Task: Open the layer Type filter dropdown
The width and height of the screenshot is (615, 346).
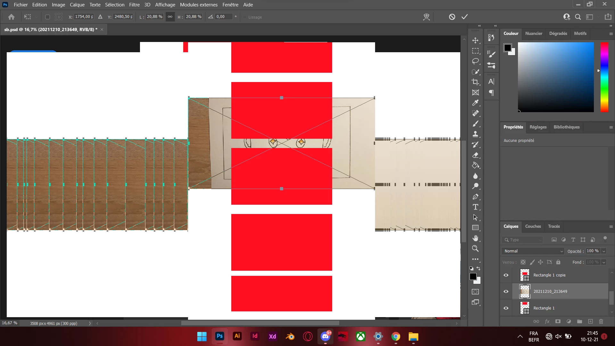Action: click(522, 240)
